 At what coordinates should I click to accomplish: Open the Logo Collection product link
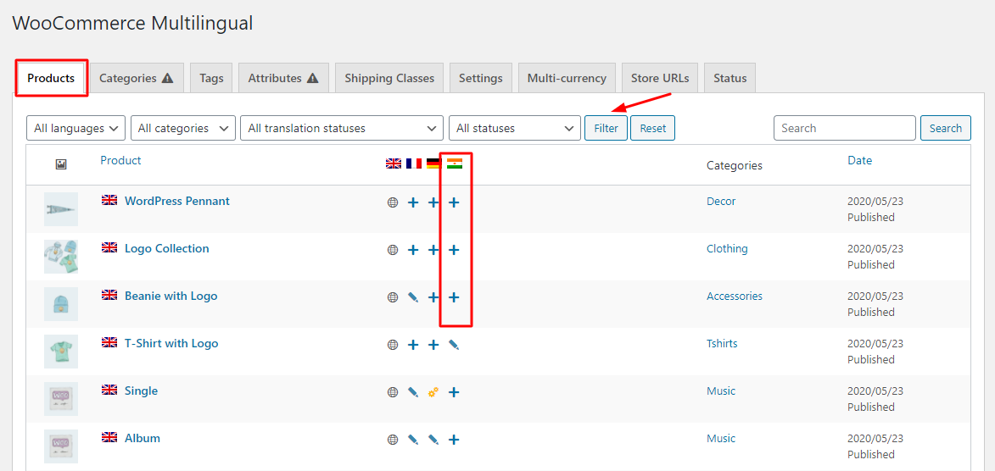[x=167, y=248]
